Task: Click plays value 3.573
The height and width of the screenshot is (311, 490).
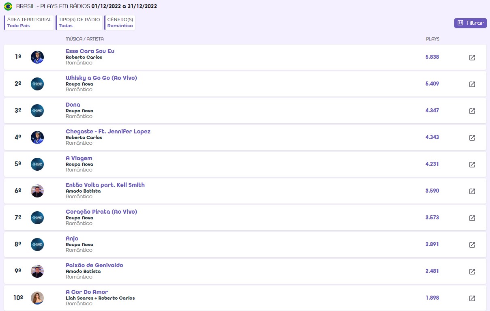Action: coord(432,218)
